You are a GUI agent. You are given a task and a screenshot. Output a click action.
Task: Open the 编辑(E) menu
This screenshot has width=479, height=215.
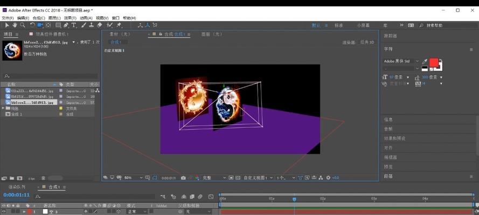pos(23,18)
